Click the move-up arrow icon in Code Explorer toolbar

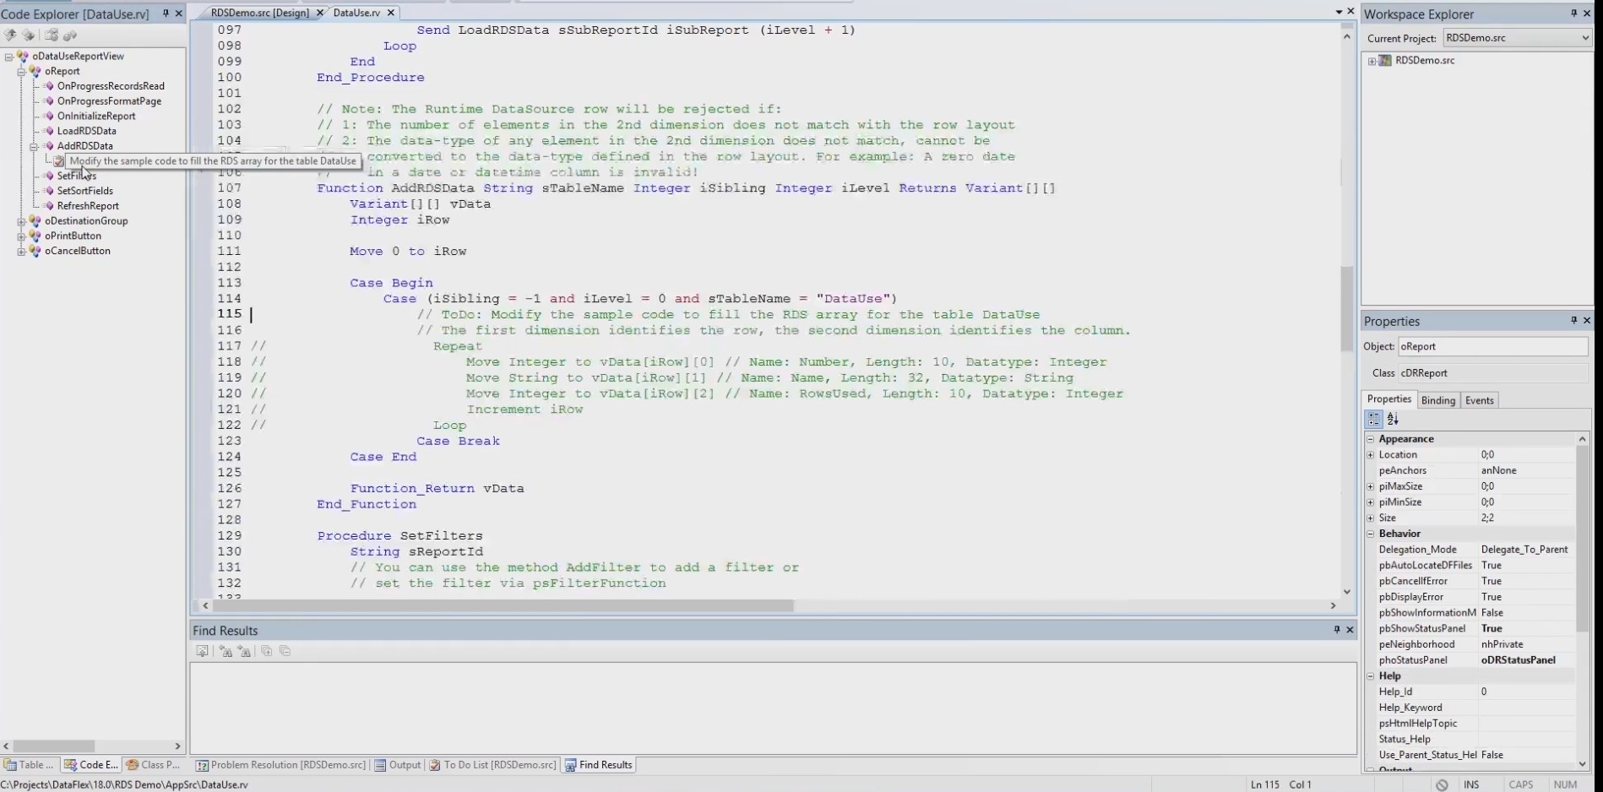click(x=10, y=35)
